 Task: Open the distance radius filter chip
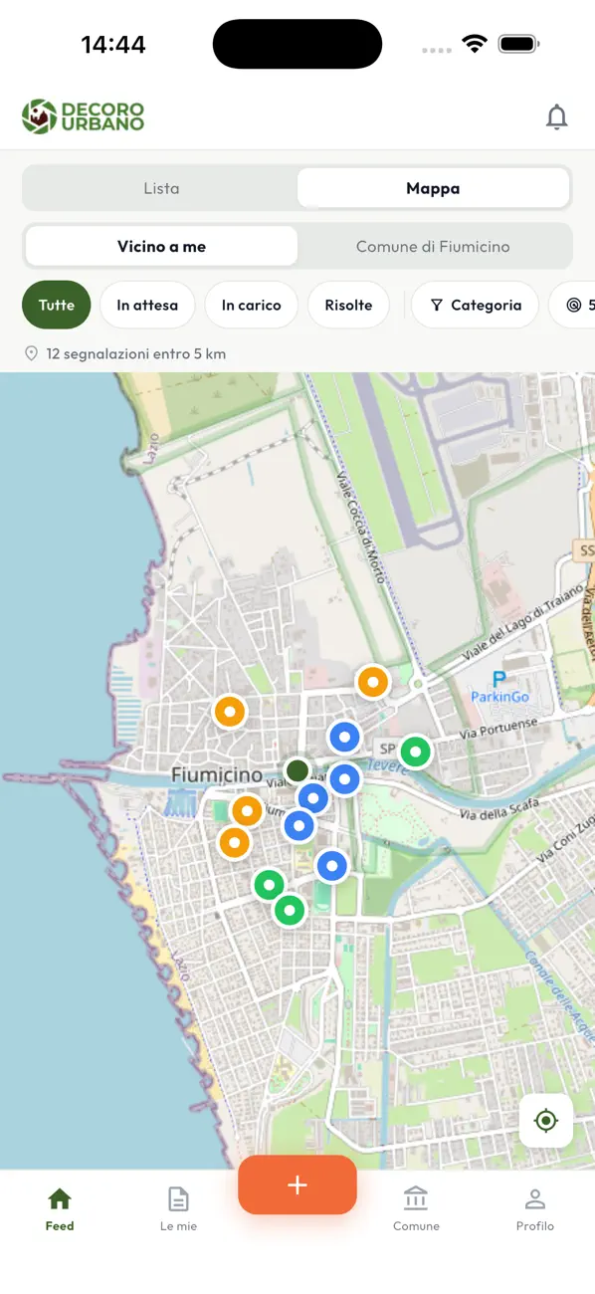(572, 306)
